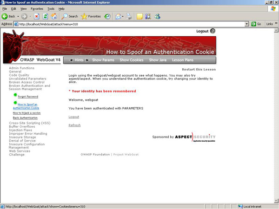Open the Edit menu

(13, 9)
